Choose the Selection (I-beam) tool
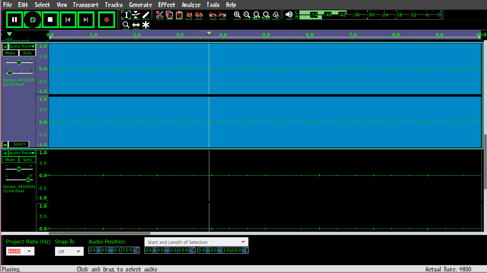The width and height of the screenshot is (487, 273). pyautogui.click(x=126, y=15)
